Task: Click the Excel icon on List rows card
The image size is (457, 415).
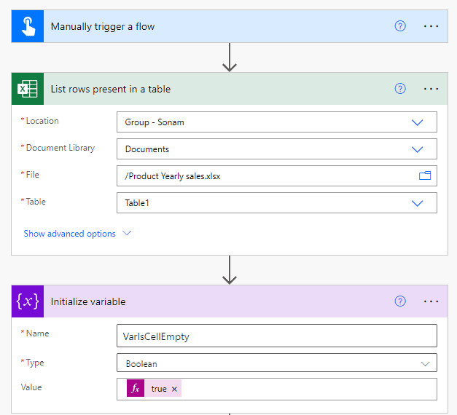Action: 28,89
